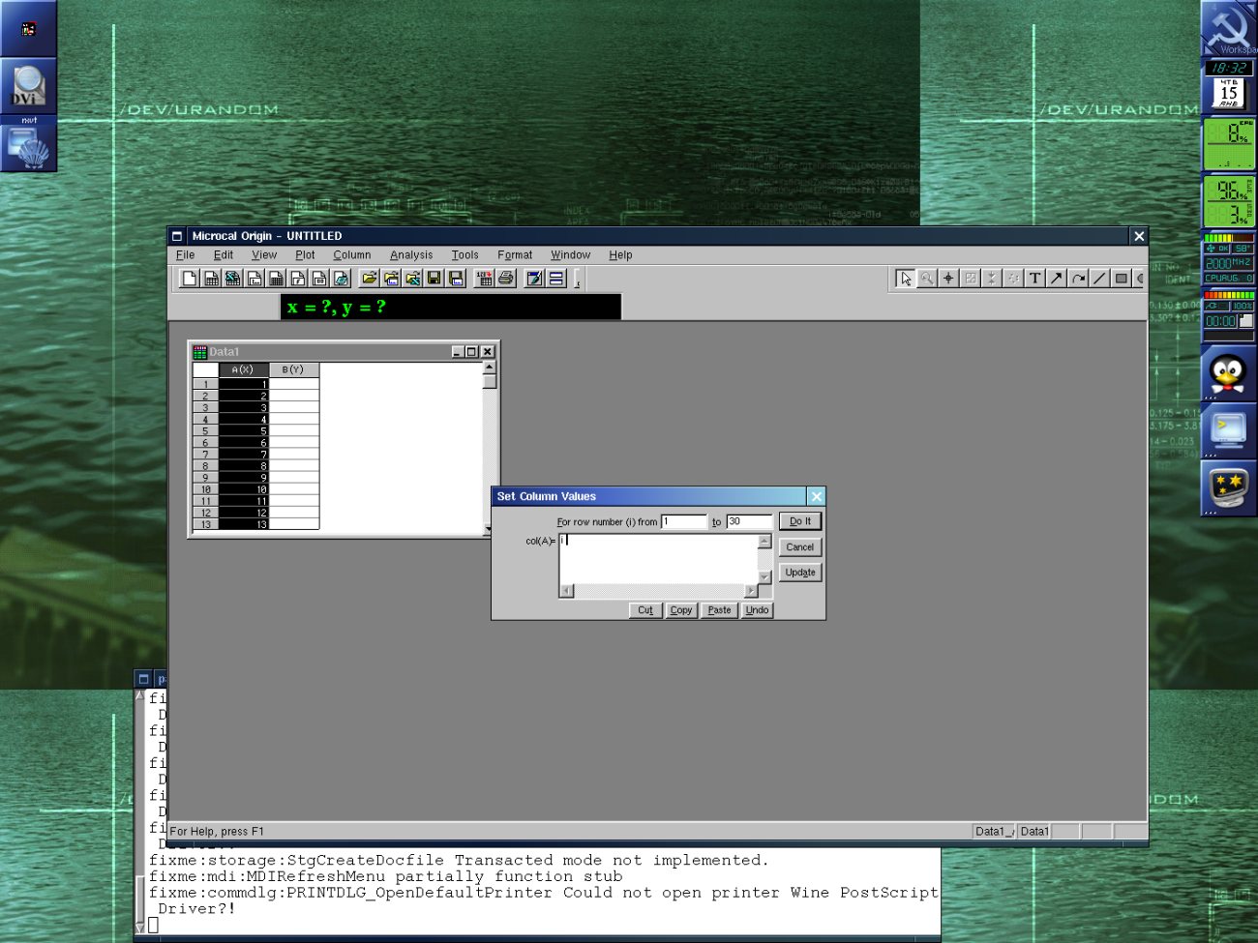Select row 5 header in Data1 worksheet
The image size is (1258, 943).
[x=205, y=431]
